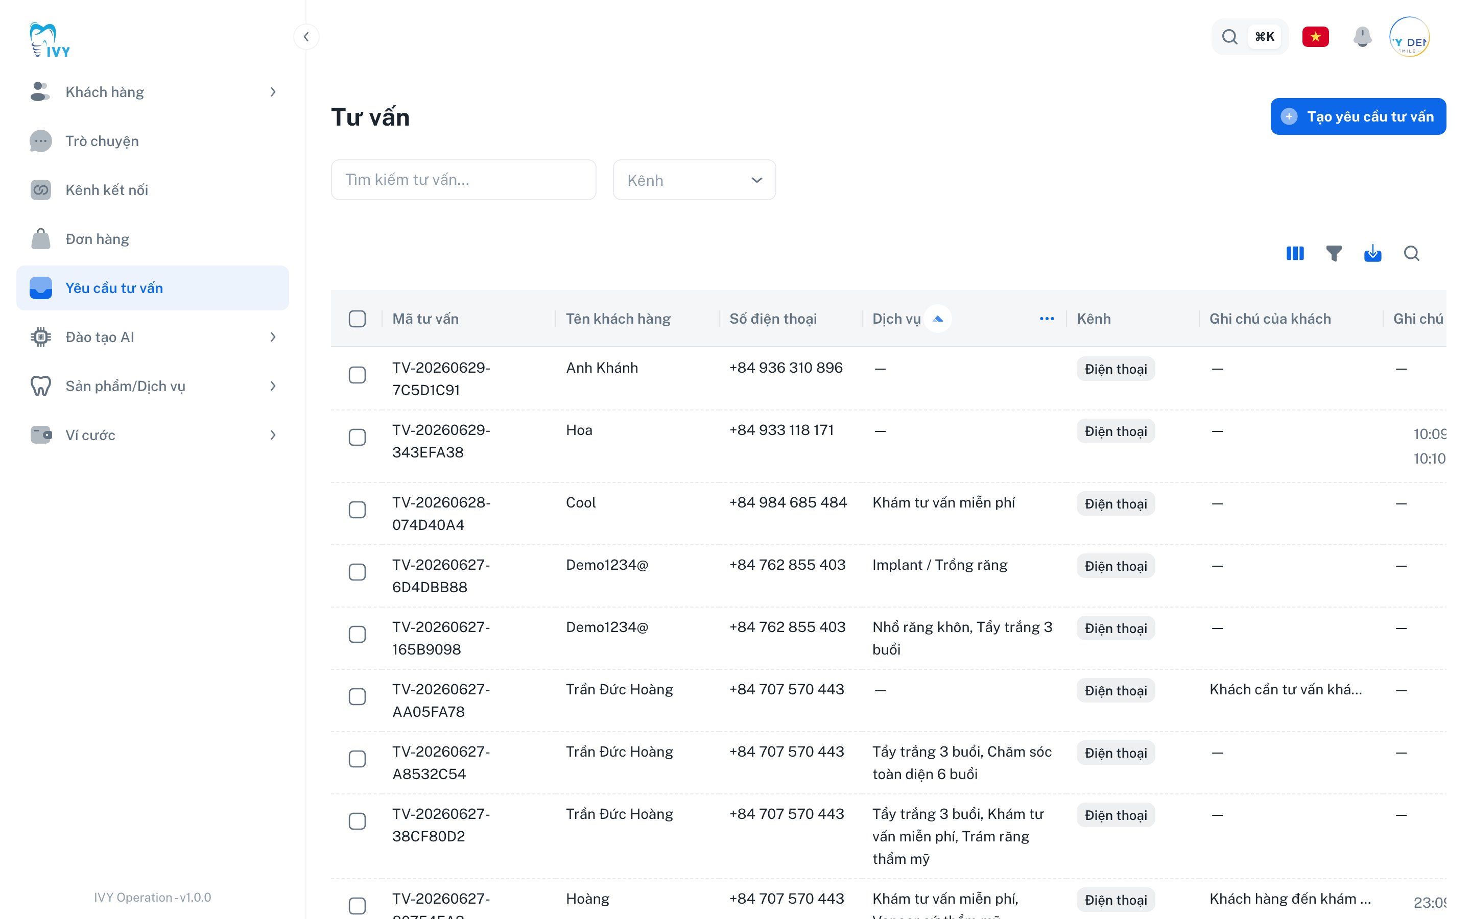The height and width of the screenshot is (919, 1471).
Task: Open the Đào tạo AI sidebar item
Action: [x=153, y=337]
